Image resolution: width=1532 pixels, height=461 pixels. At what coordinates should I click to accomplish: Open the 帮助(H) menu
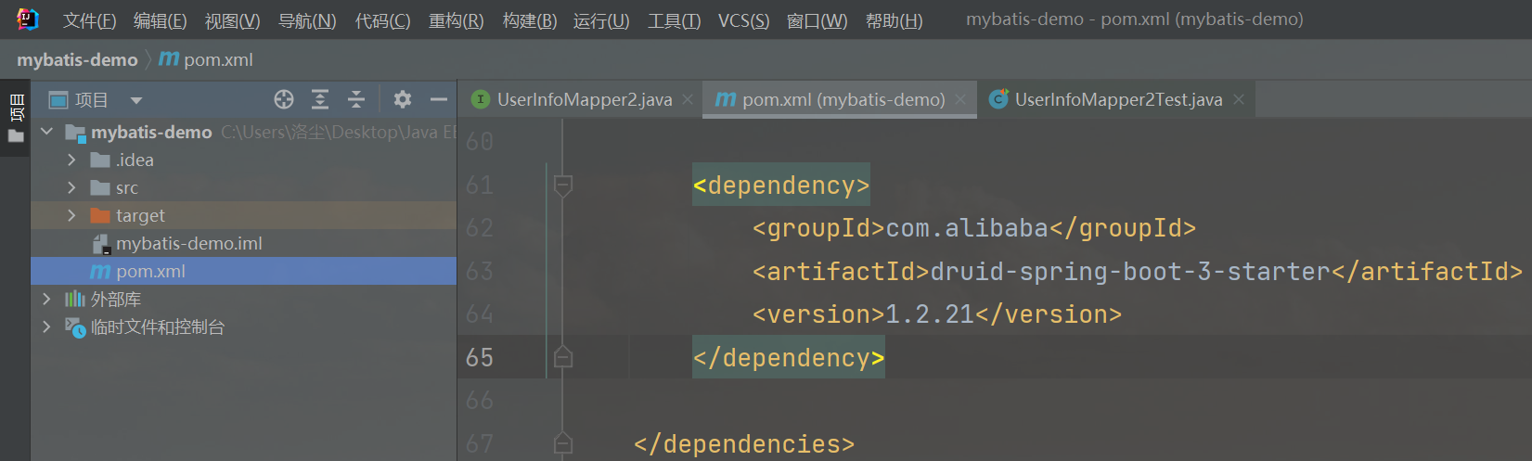click(894, 20)
